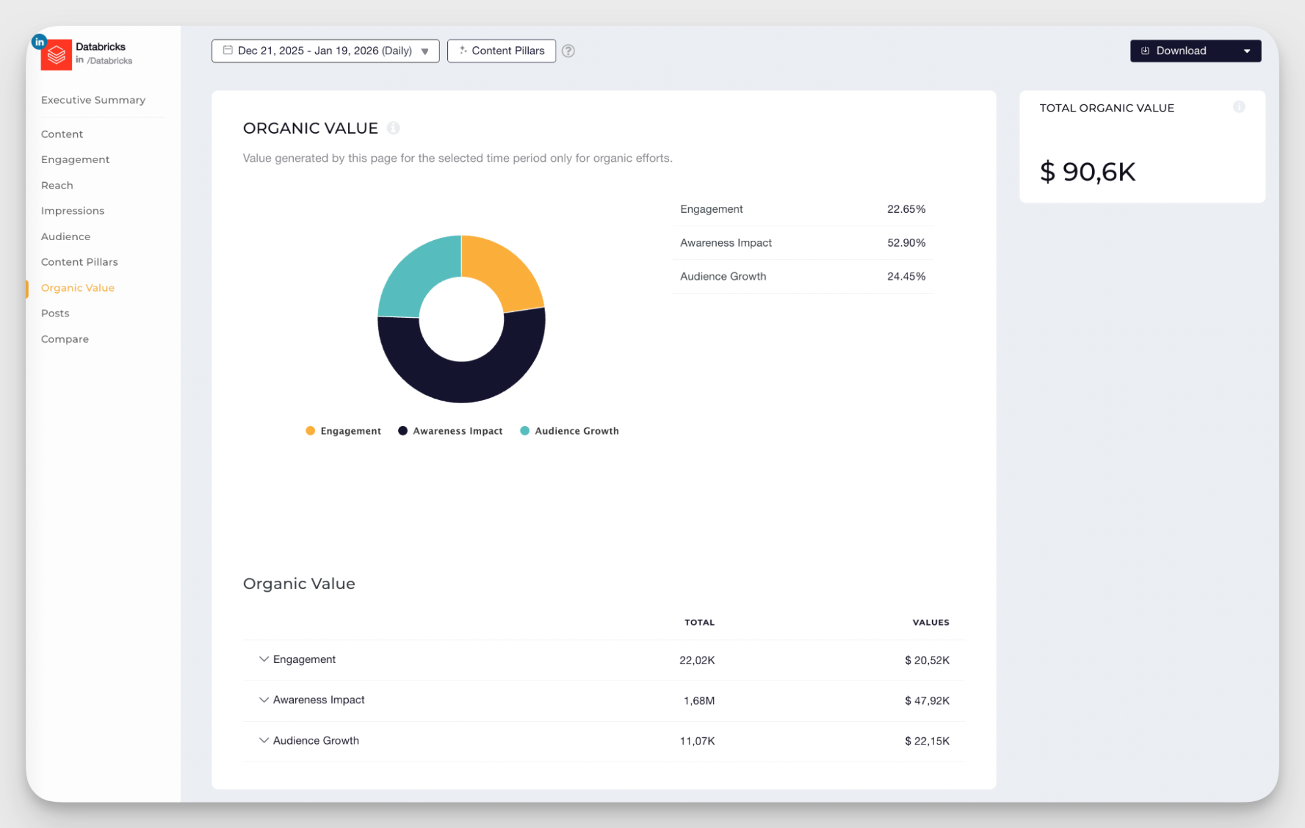
Task: Click the sparkle icon on Content Pillars button
Action: click(x=464, y=50)
